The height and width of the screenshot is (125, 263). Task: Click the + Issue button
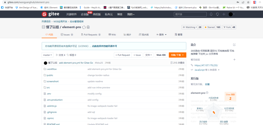[x=137, y=55]
